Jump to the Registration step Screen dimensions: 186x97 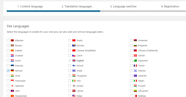tap(170, 7)
